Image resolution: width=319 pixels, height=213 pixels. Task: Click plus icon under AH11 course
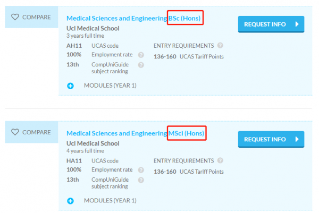(x=70, y=86)
